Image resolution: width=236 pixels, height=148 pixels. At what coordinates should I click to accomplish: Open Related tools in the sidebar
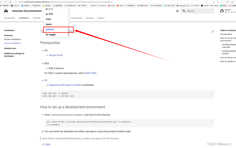tap(10, 48)
